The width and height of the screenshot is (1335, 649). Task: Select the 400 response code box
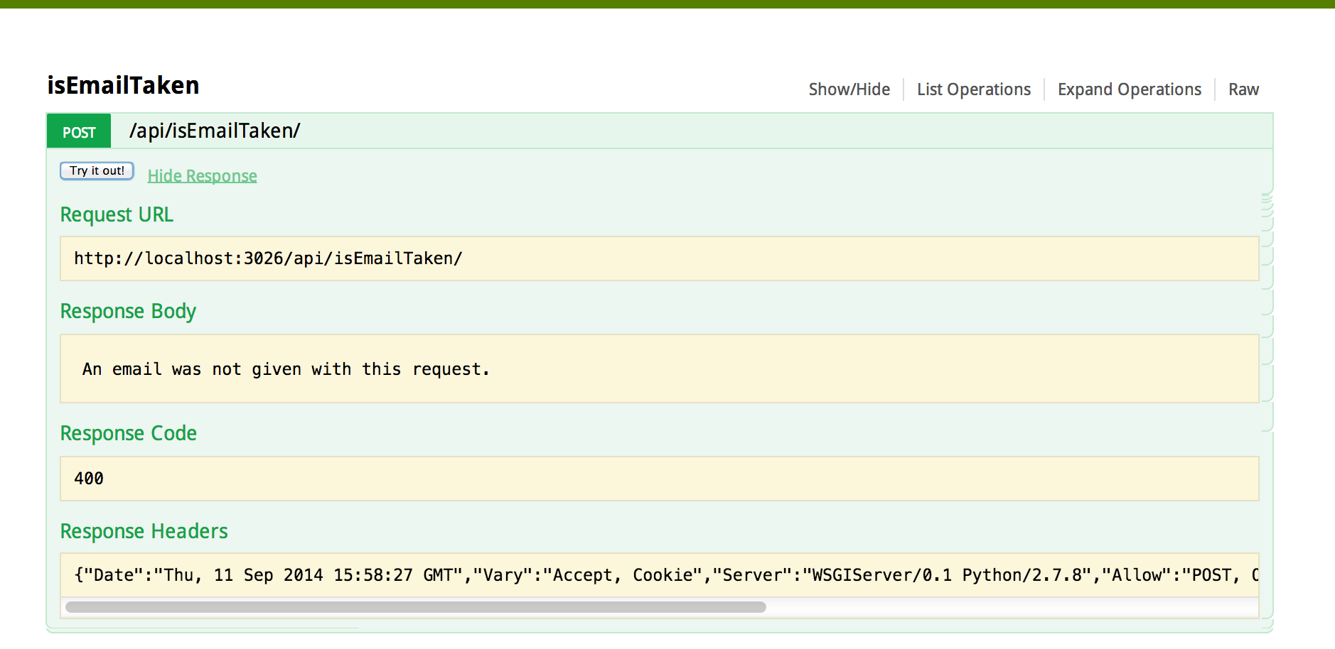tap(89, 479)
